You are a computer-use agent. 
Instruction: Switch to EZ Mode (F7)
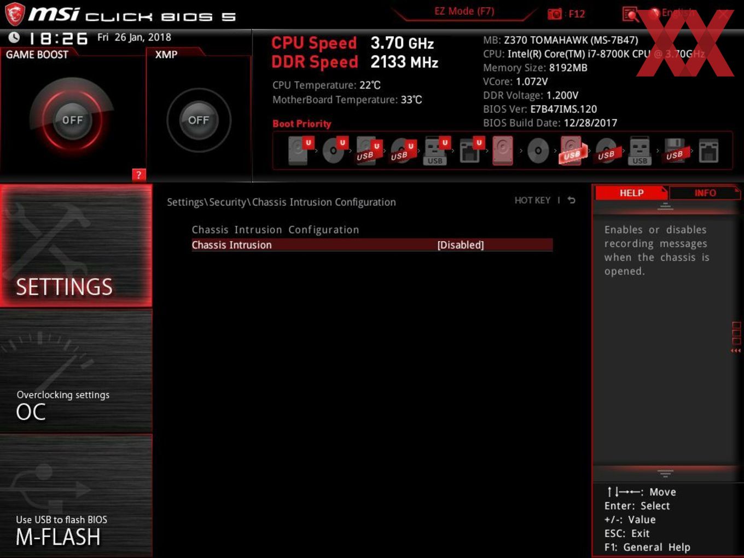(464, 11)
